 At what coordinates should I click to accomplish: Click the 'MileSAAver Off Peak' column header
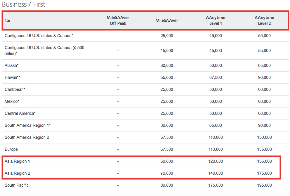(x=118, y=20)
